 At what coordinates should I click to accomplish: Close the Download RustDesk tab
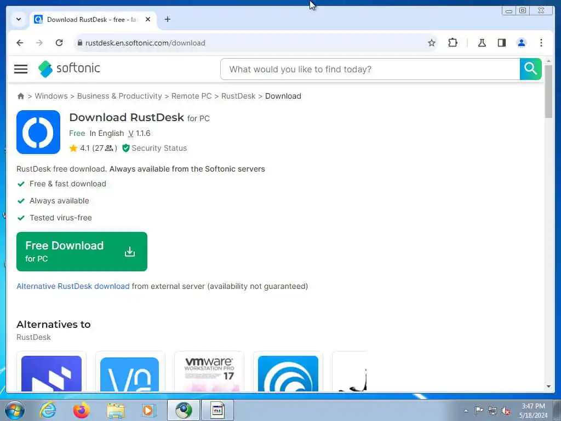[x=148, y=19]
